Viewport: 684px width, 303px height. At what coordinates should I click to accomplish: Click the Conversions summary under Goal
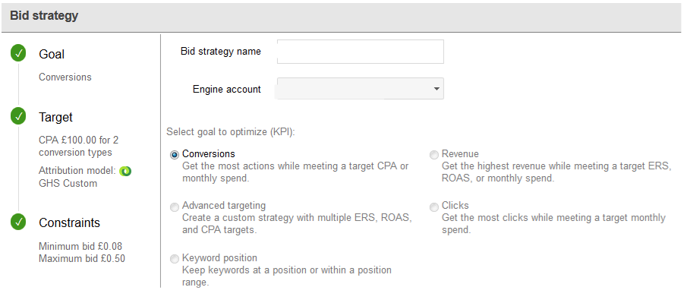click(x=65, y=77)
